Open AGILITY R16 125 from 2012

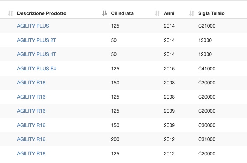click(x=31, y=154)
